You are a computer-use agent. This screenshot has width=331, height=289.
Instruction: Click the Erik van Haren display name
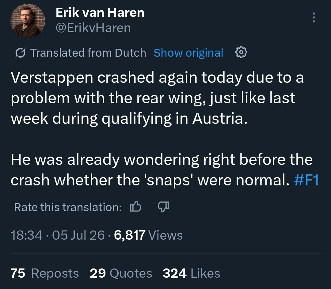tap(100, 13)
